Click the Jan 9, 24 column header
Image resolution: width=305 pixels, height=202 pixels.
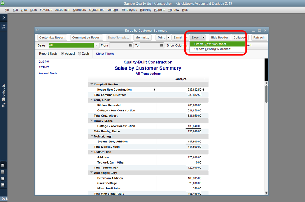point(180,79)
